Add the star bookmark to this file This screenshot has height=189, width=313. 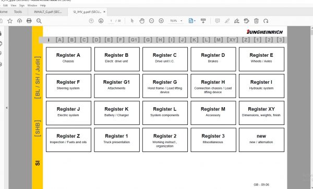pyautogui.click(x=10, y=21)
